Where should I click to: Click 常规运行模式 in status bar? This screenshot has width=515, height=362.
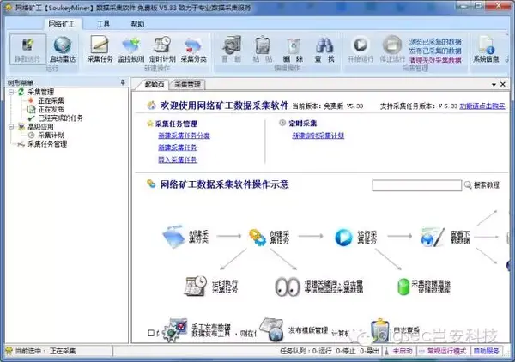coord(446,351)
